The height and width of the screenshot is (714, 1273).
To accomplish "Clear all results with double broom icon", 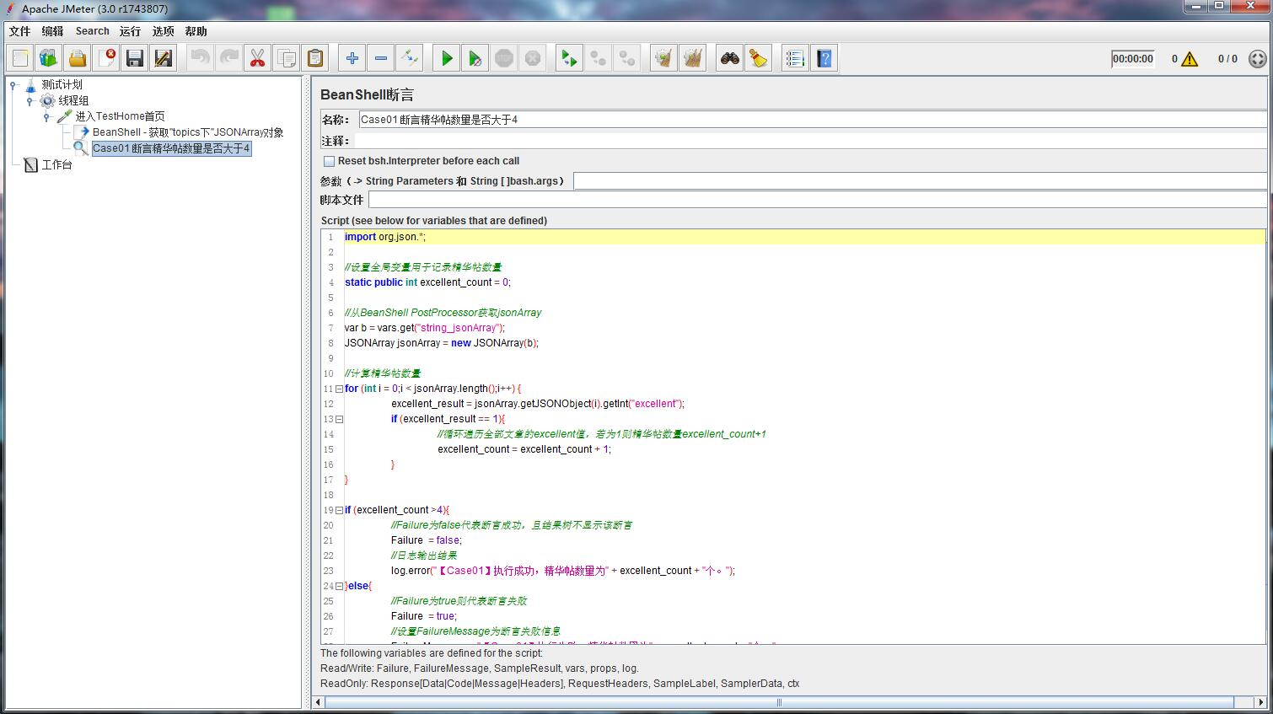I will (693, 58).
